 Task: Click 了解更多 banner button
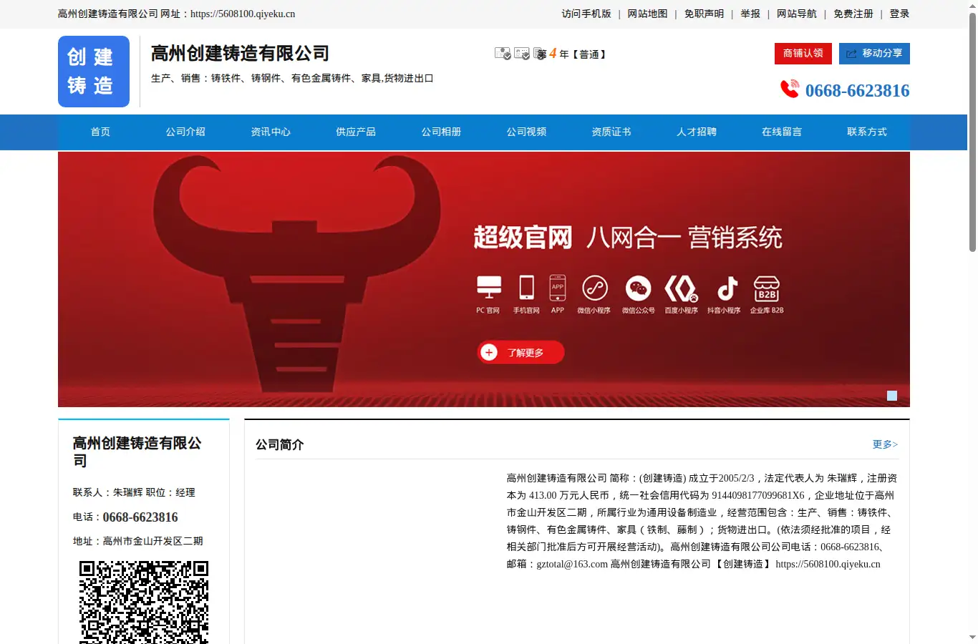point(521,352)
